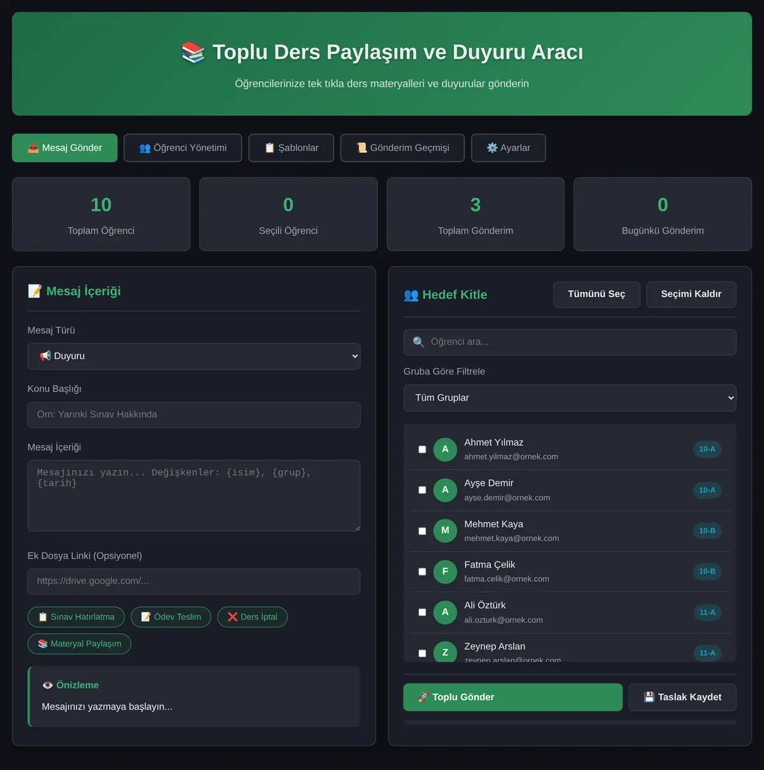Apply Ödev Teslim template chip
The width and height of the screenshot is (764, 770).
pos(171,617)
